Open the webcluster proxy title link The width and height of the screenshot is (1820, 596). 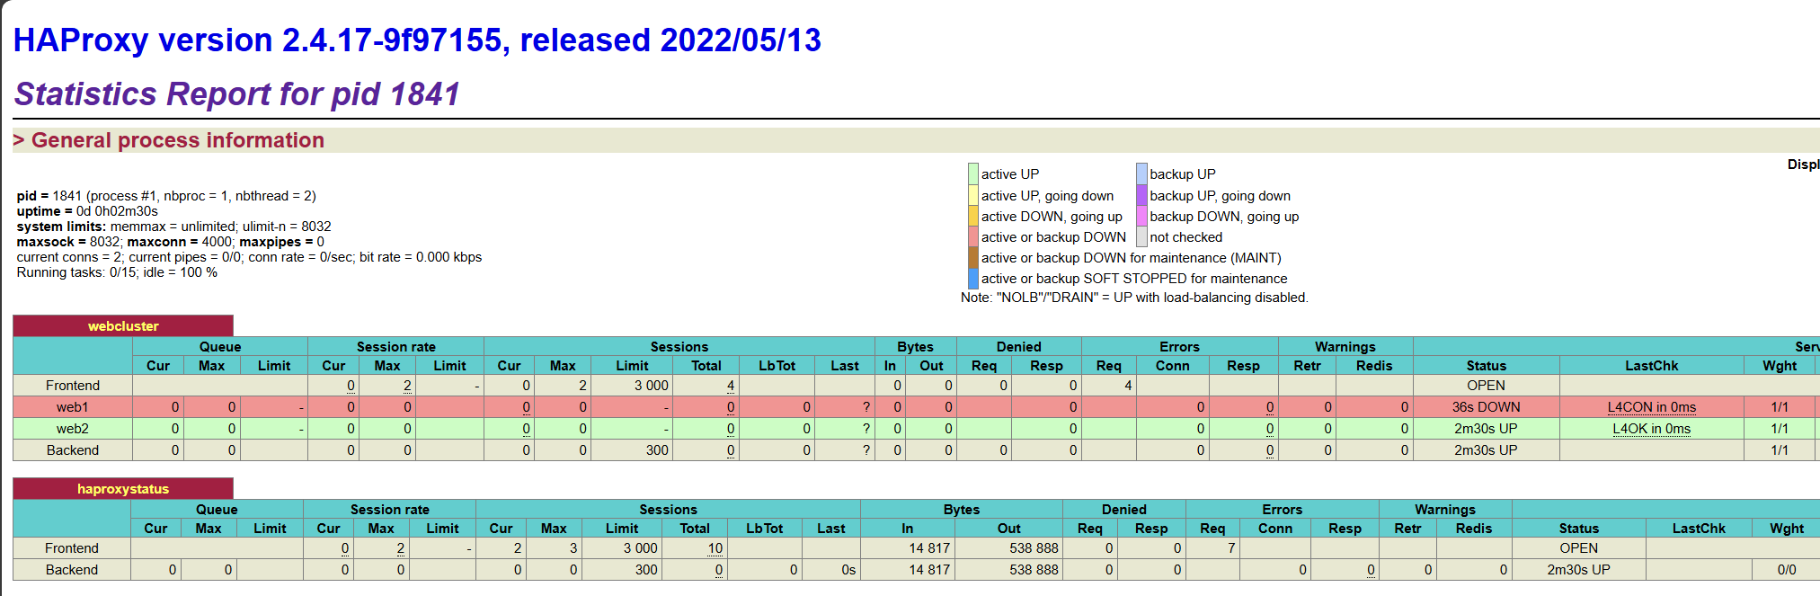[x=123, y=326]
